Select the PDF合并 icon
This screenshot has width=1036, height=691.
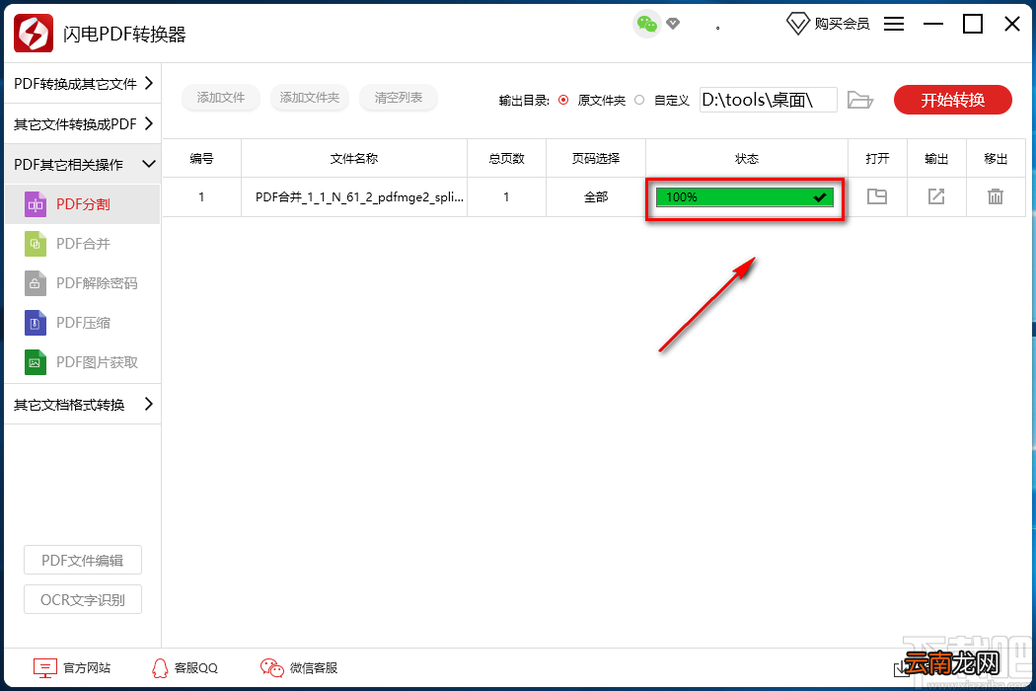tap(36, 244)
